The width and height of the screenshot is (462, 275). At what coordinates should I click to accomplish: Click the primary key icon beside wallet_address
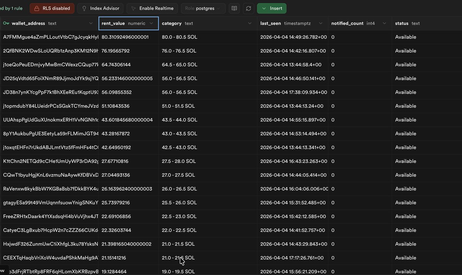(6, 23)
